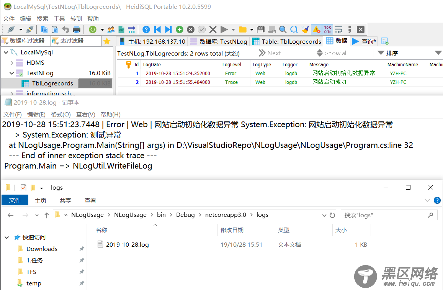443x290 pixels.
Task: Click the semicolon delimiter icon
Action: (350, 29)
